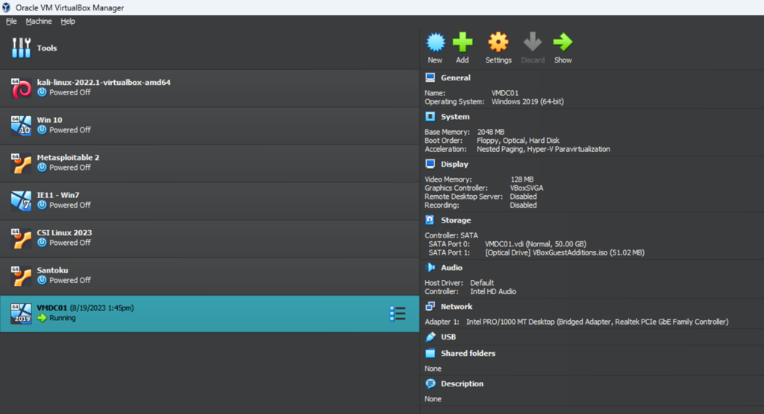Click the General section monitor icon
Screen dimensions: 764x414
click(x=430, y=77)
